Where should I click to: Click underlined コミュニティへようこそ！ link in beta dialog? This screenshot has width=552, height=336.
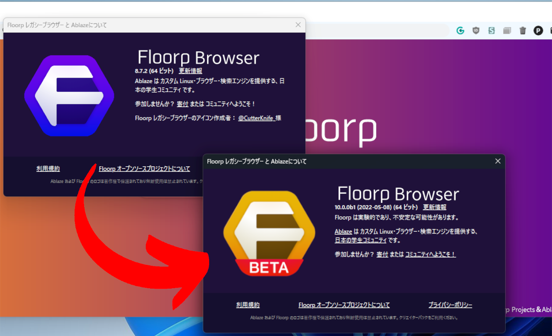click(x=430, y=254)
